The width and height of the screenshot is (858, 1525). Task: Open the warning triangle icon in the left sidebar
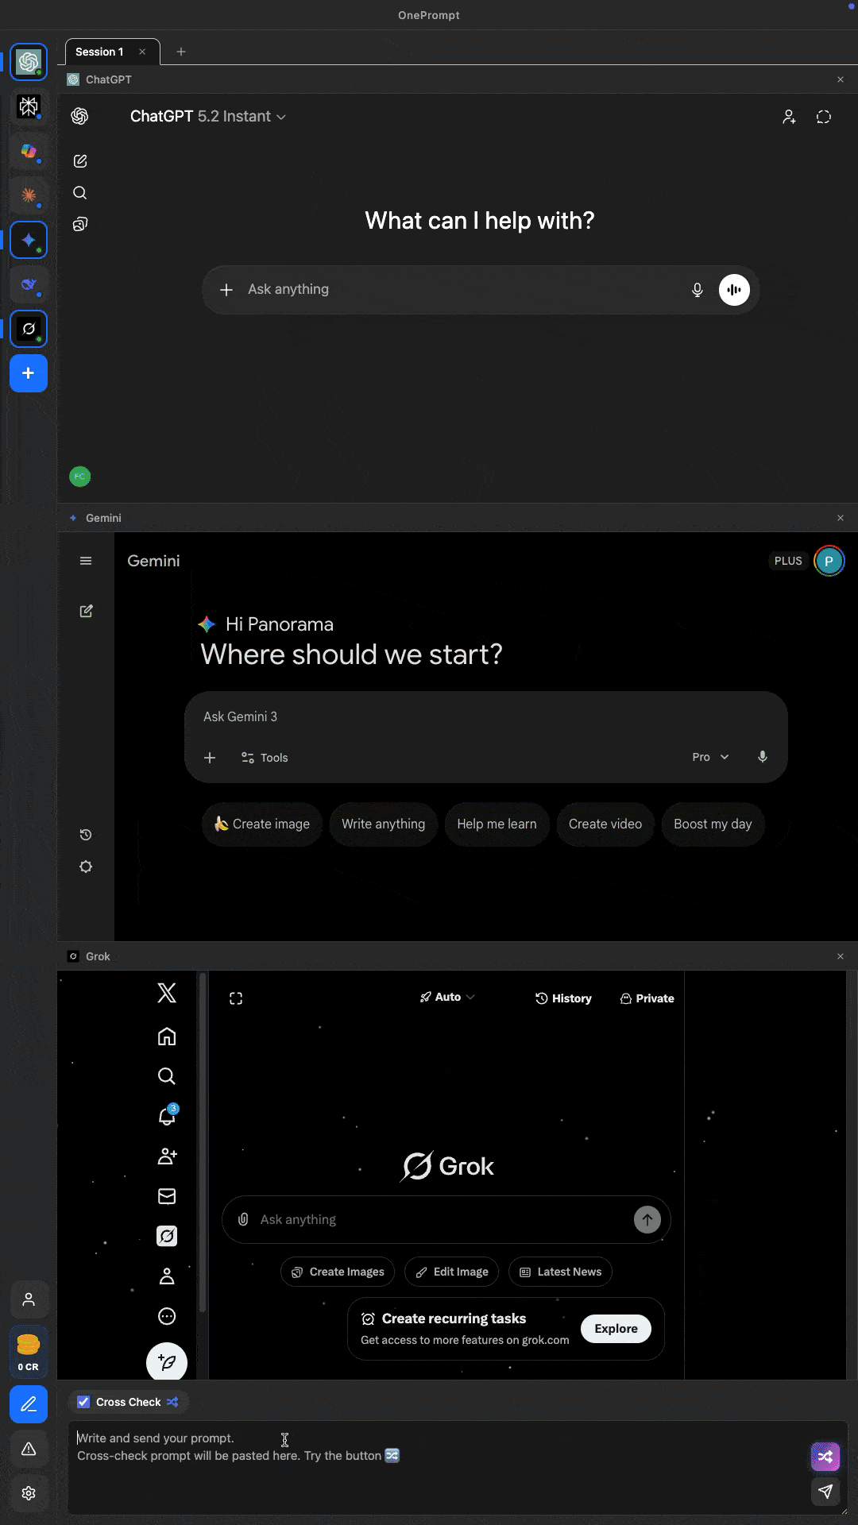tap(29, 1449)
